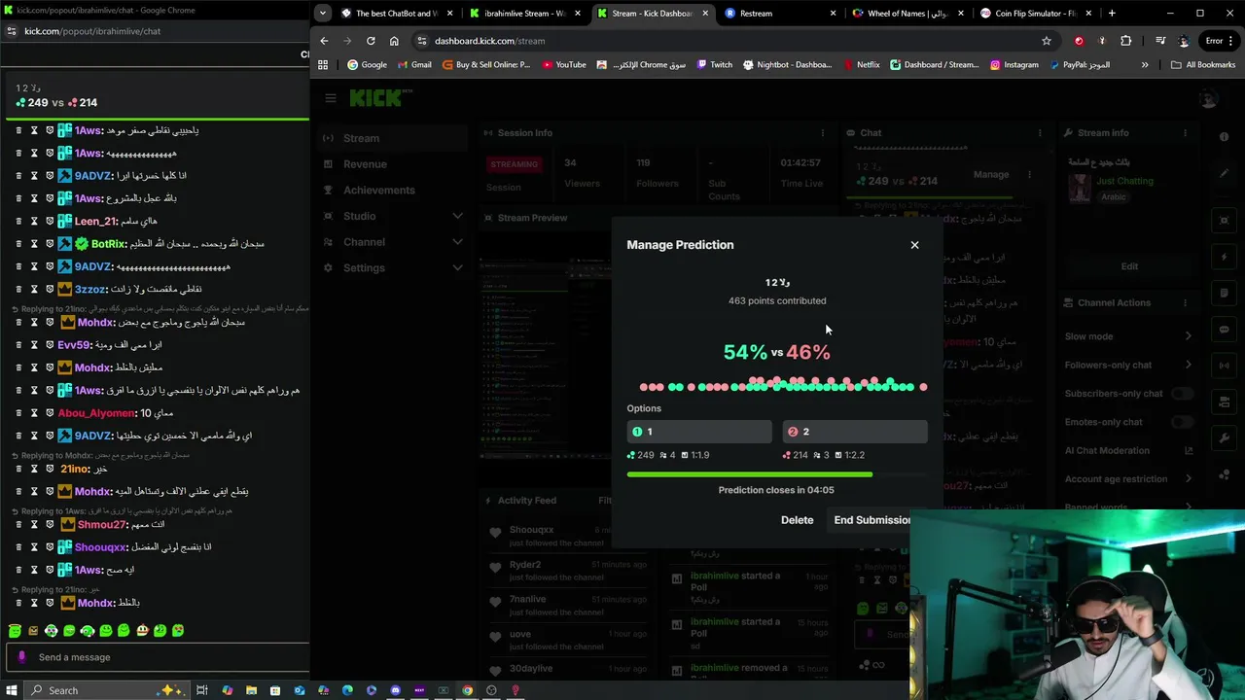Click the prediction countdown progress bar
The width and height of the screenshot is (1245, 700).
(x=776, y=474)
